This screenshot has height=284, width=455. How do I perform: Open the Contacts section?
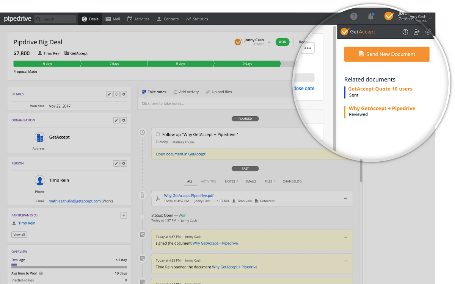click(167, 19)
